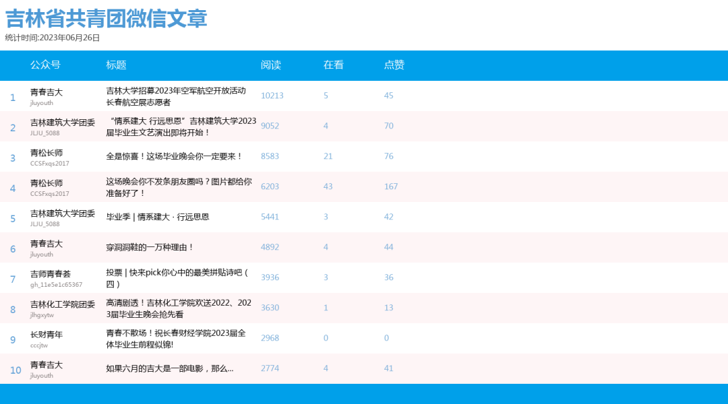Click account name 青春吉大 in row 1
The width and height of the screenshot is (728, 404).
click(x=47, y=92)
